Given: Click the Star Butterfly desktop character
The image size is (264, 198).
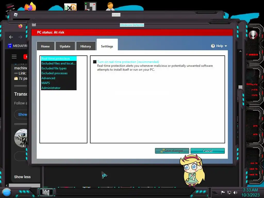Looking at the screenshot, I should click(192, 170).
